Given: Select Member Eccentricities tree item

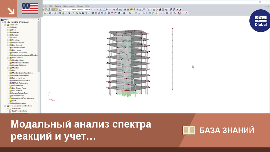Looking at the screenshot, I should [x=20, y=63].
